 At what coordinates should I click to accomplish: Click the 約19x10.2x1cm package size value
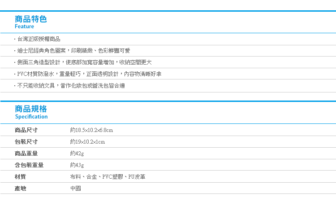[87, 142]
